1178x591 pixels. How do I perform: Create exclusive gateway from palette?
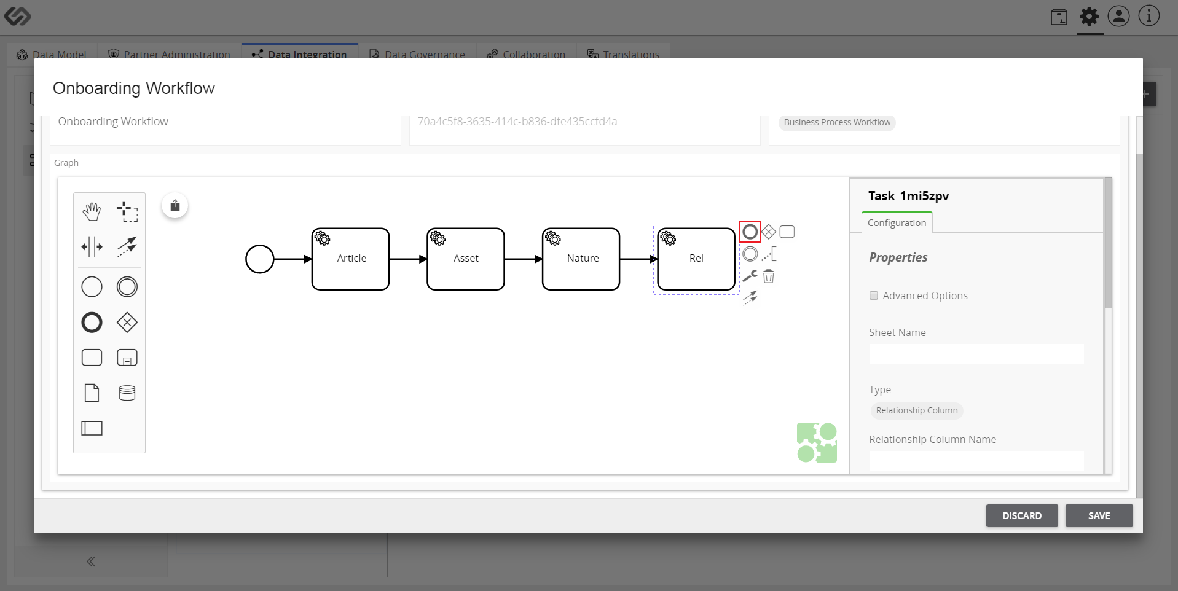pyautogui.click(x=127, y=323)
